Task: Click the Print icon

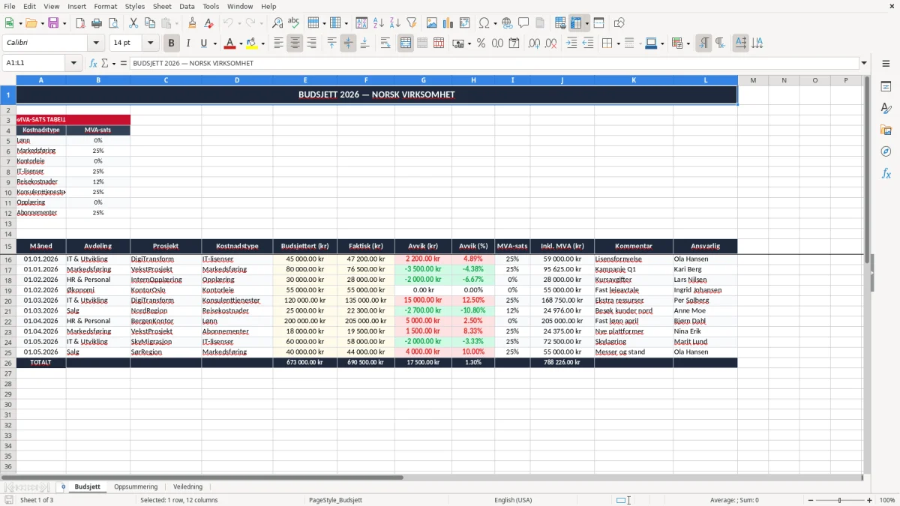Action: 97,23
